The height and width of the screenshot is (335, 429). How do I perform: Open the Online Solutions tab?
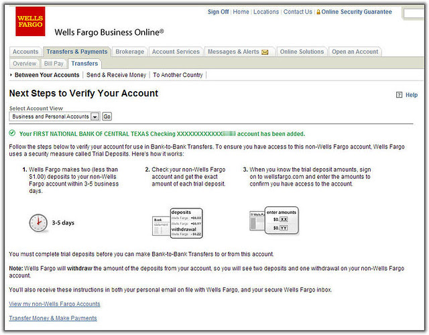click(302, 52)
